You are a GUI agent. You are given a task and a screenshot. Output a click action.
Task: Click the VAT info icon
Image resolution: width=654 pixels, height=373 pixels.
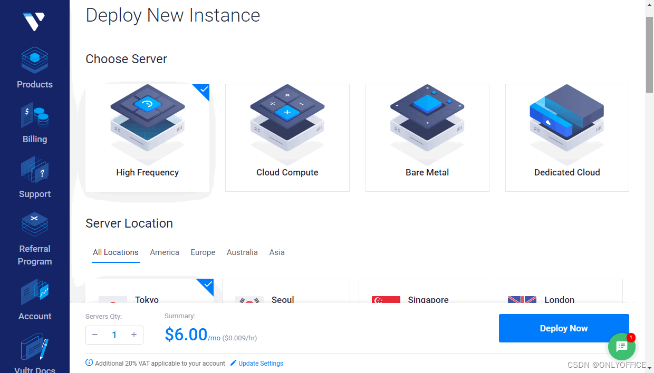click(x=89, y=363)
